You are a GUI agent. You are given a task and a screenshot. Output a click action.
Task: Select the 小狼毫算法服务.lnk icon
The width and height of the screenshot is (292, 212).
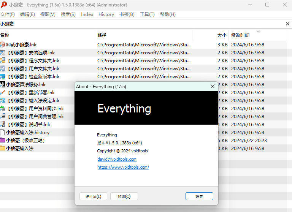click(3, 85)
